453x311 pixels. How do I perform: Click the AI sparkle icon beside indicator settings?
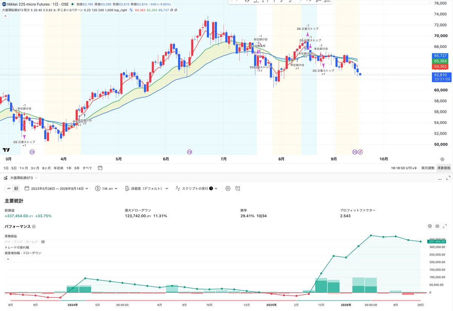pos(131,10)
